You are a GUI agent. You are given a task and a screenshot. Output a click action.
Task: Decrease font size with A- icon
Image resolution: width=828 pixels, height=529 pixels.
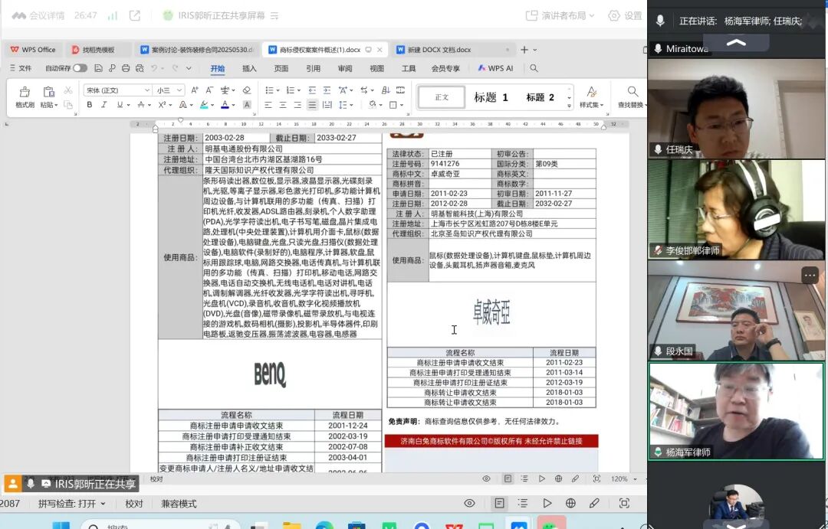209,90
